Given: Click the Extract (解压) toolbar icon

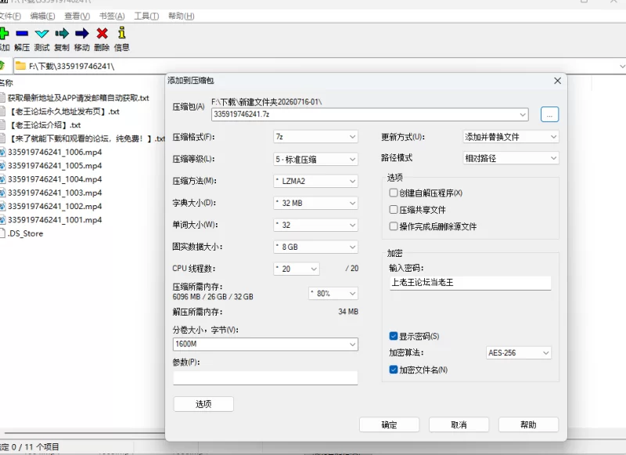Looking at the screenshot, I should tap(22, 34).
